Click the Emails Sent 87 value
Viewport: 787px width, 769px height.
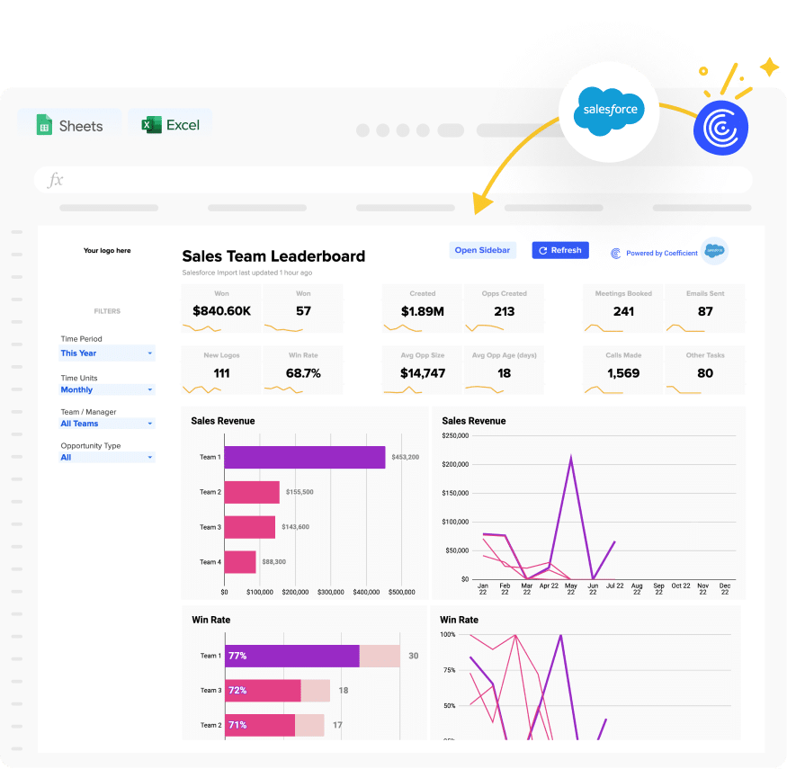click(705, 312)
